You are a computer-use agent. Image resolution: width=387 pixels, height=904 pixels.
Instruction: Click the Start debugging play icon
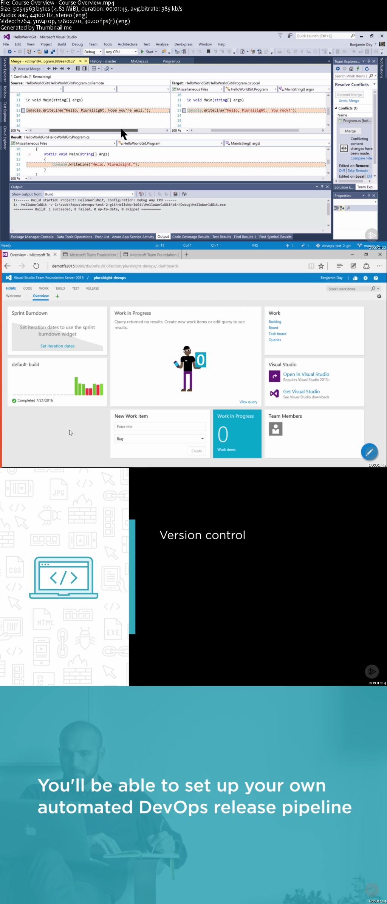(142, 52)
